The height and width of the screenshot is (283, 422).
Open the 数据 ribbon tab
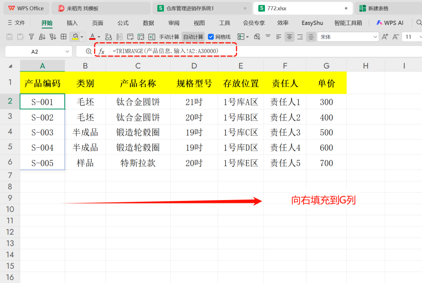[x=148, y=23]
